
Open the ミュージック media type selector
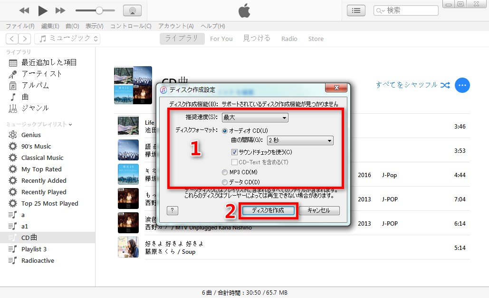click(69, 39)
